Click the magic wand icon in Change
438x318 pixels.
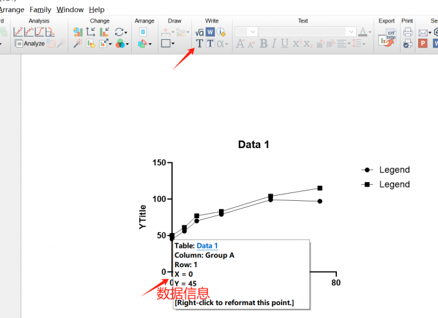point(77,44)
